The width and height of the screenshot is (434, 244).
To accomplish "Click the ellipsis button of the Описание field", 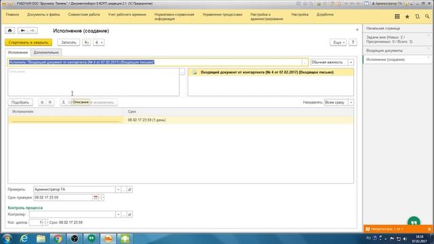I will [x=182, y=72].
